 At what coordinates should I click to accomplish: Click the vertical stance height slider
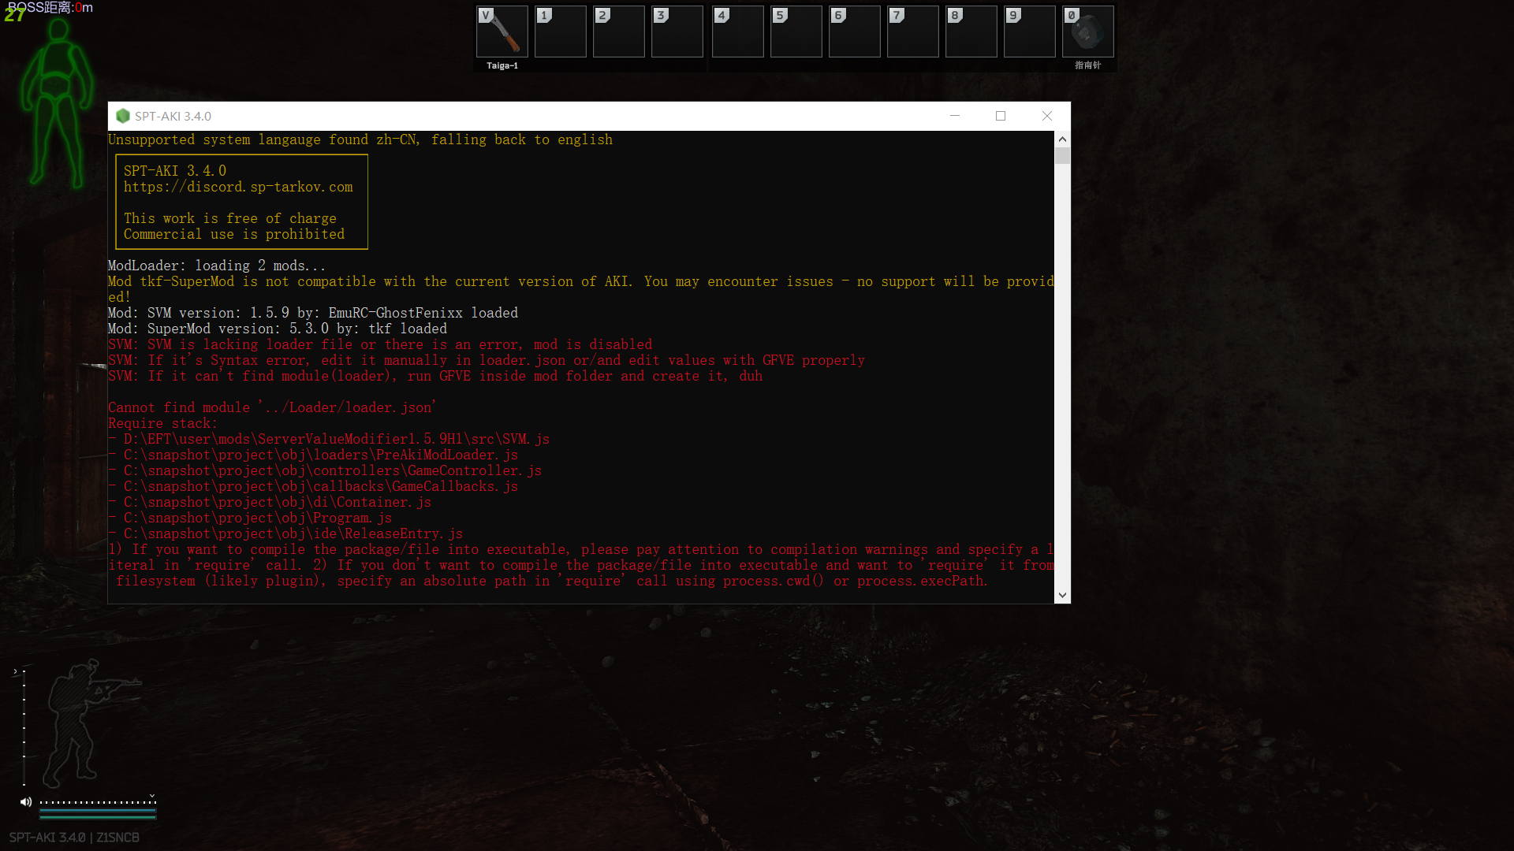click(24, 727)
